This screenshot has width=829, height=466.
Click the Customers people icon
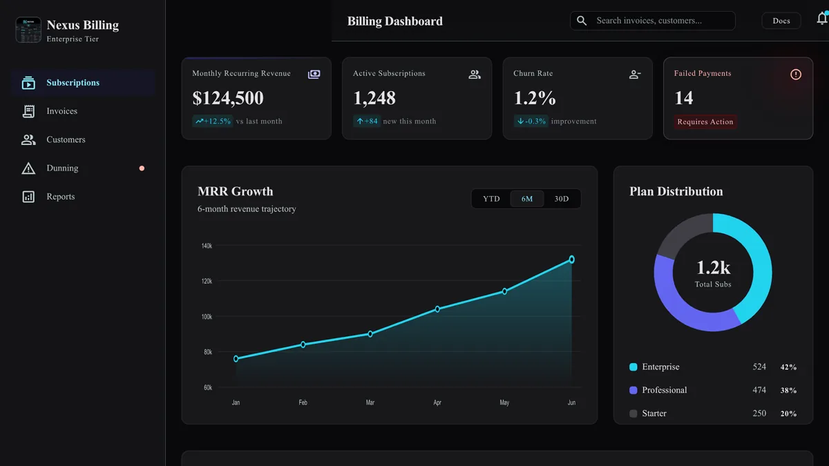pos(28,139)
